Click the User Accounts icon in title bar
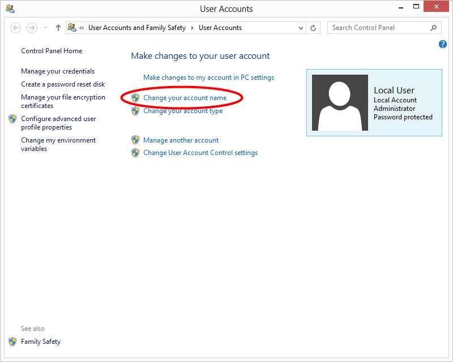Viewport: 453px width, 362px height. 10,8
